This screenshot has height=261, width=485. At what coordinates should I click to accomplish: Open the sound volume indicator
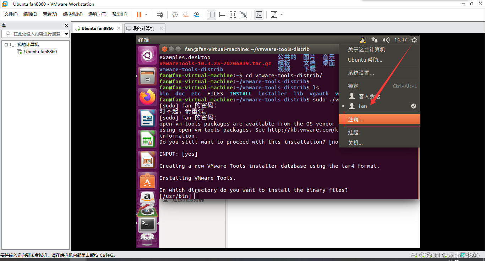tap(386, 40)
